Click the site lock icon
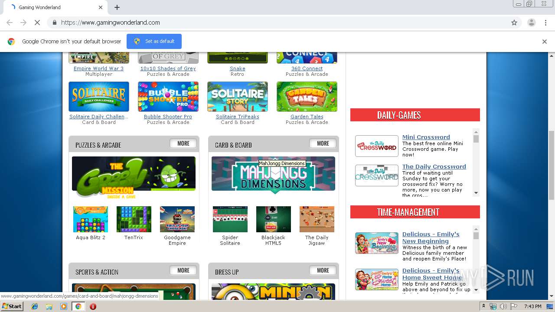The image size is (555, 312). (54, 23)
